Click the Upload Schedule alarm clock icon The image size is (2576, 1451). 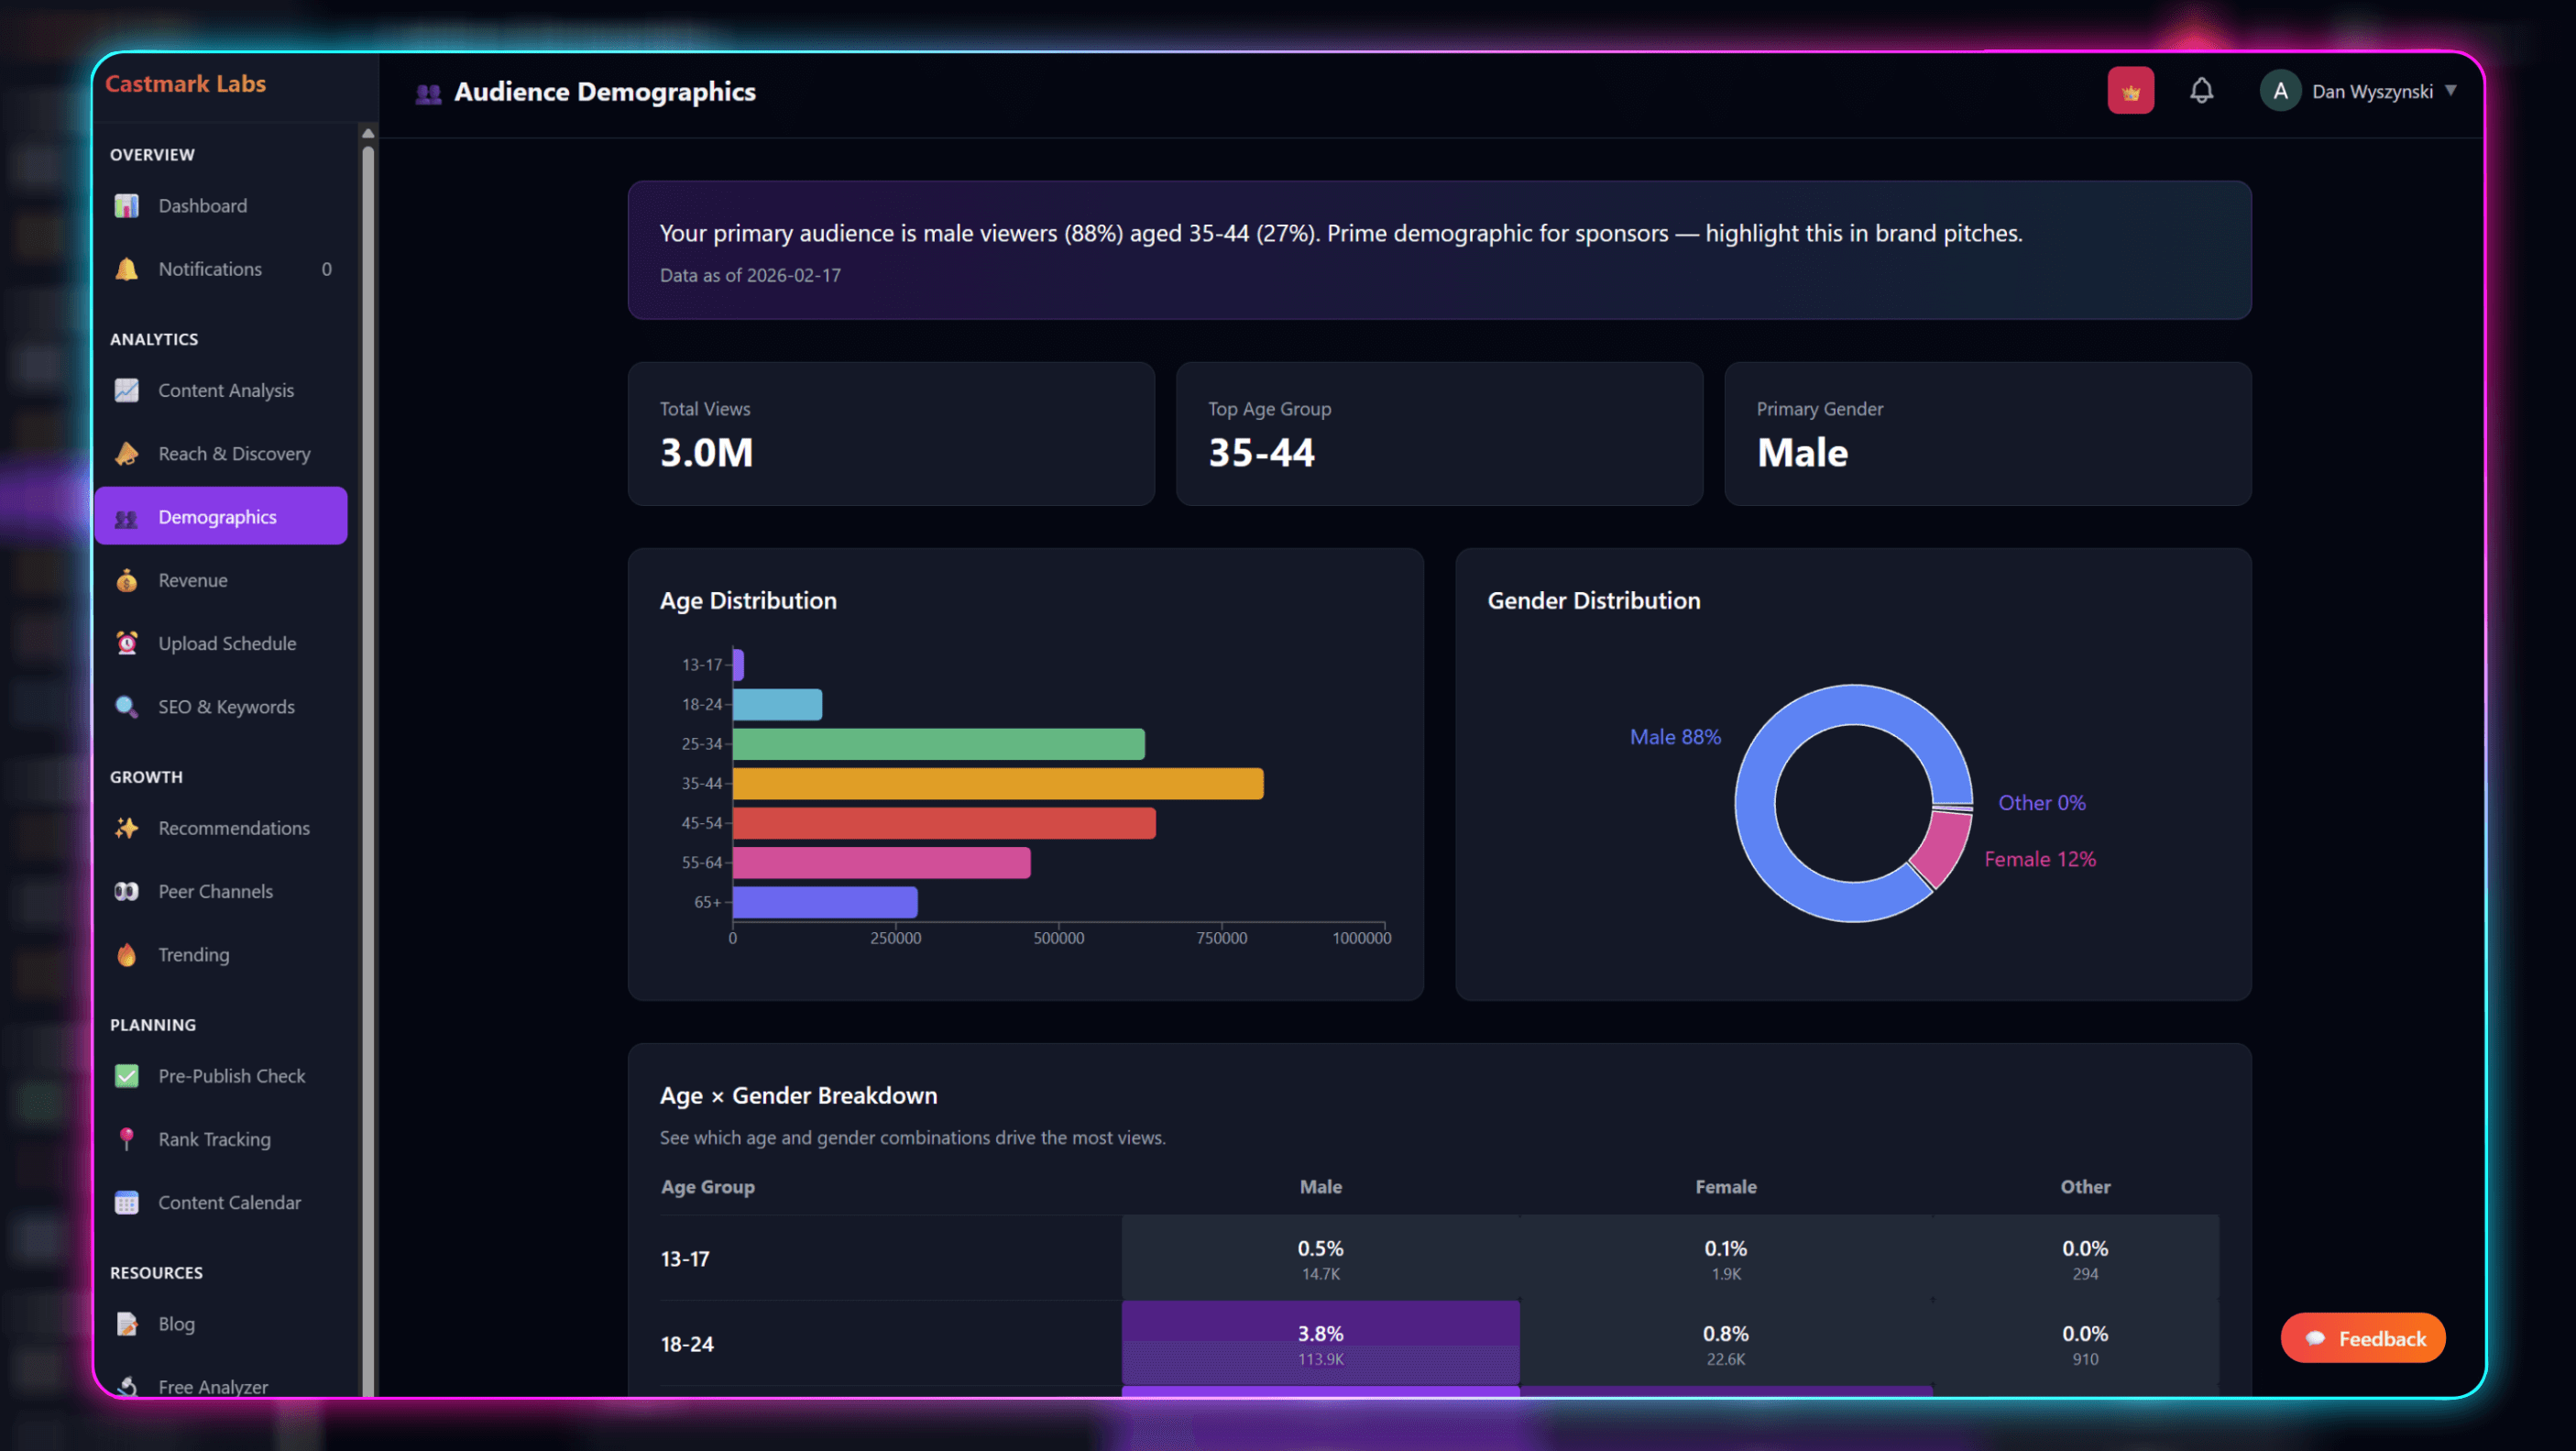(x=126, y=644)
